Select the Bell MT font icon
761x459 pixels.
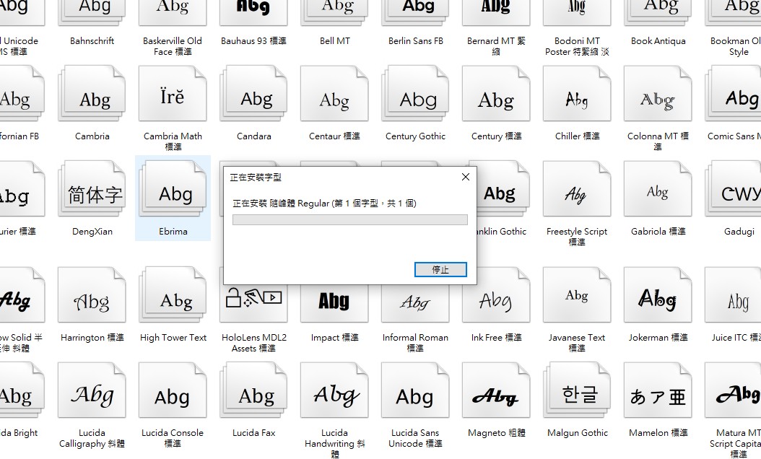point(334,13)
